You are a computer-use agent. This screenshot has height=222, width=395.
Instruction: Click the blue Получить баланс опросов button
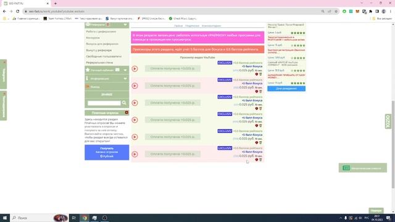(x=107, y=152)
